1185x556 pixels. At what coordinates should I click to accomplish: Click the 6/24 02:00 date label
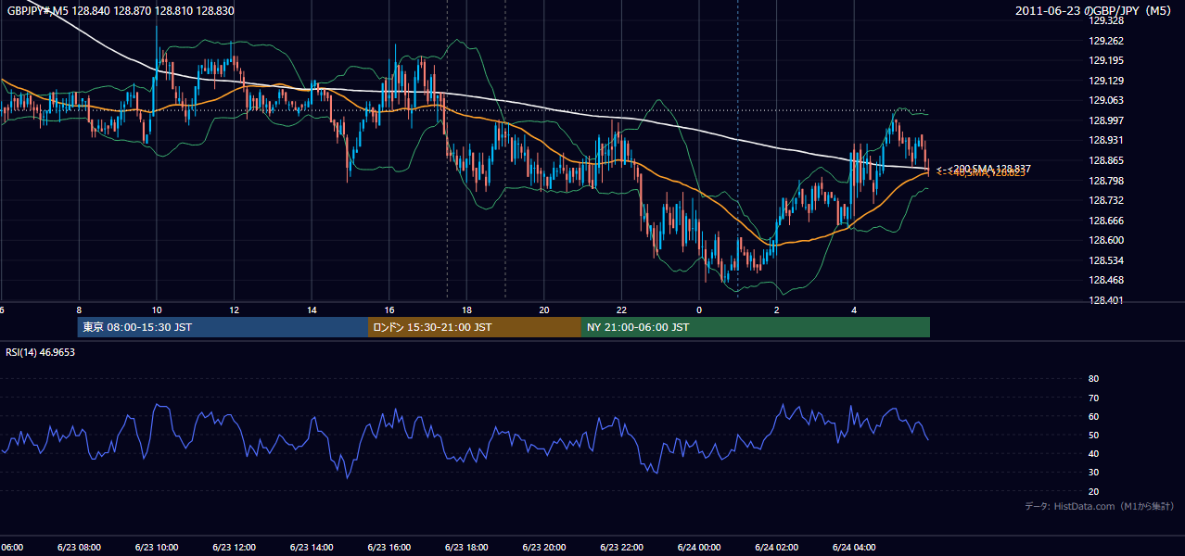tap(775, 548)
